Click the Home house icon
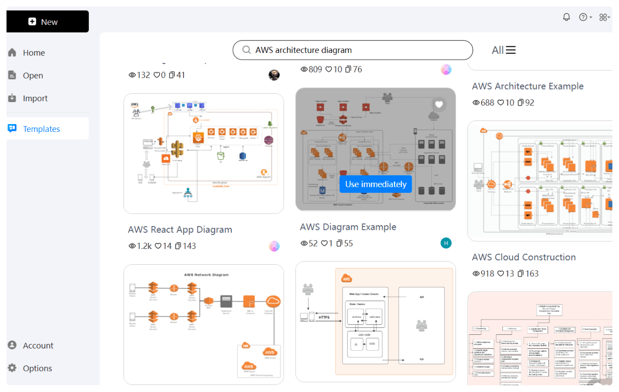Screen dimensions: 619x392 (13, 52)
